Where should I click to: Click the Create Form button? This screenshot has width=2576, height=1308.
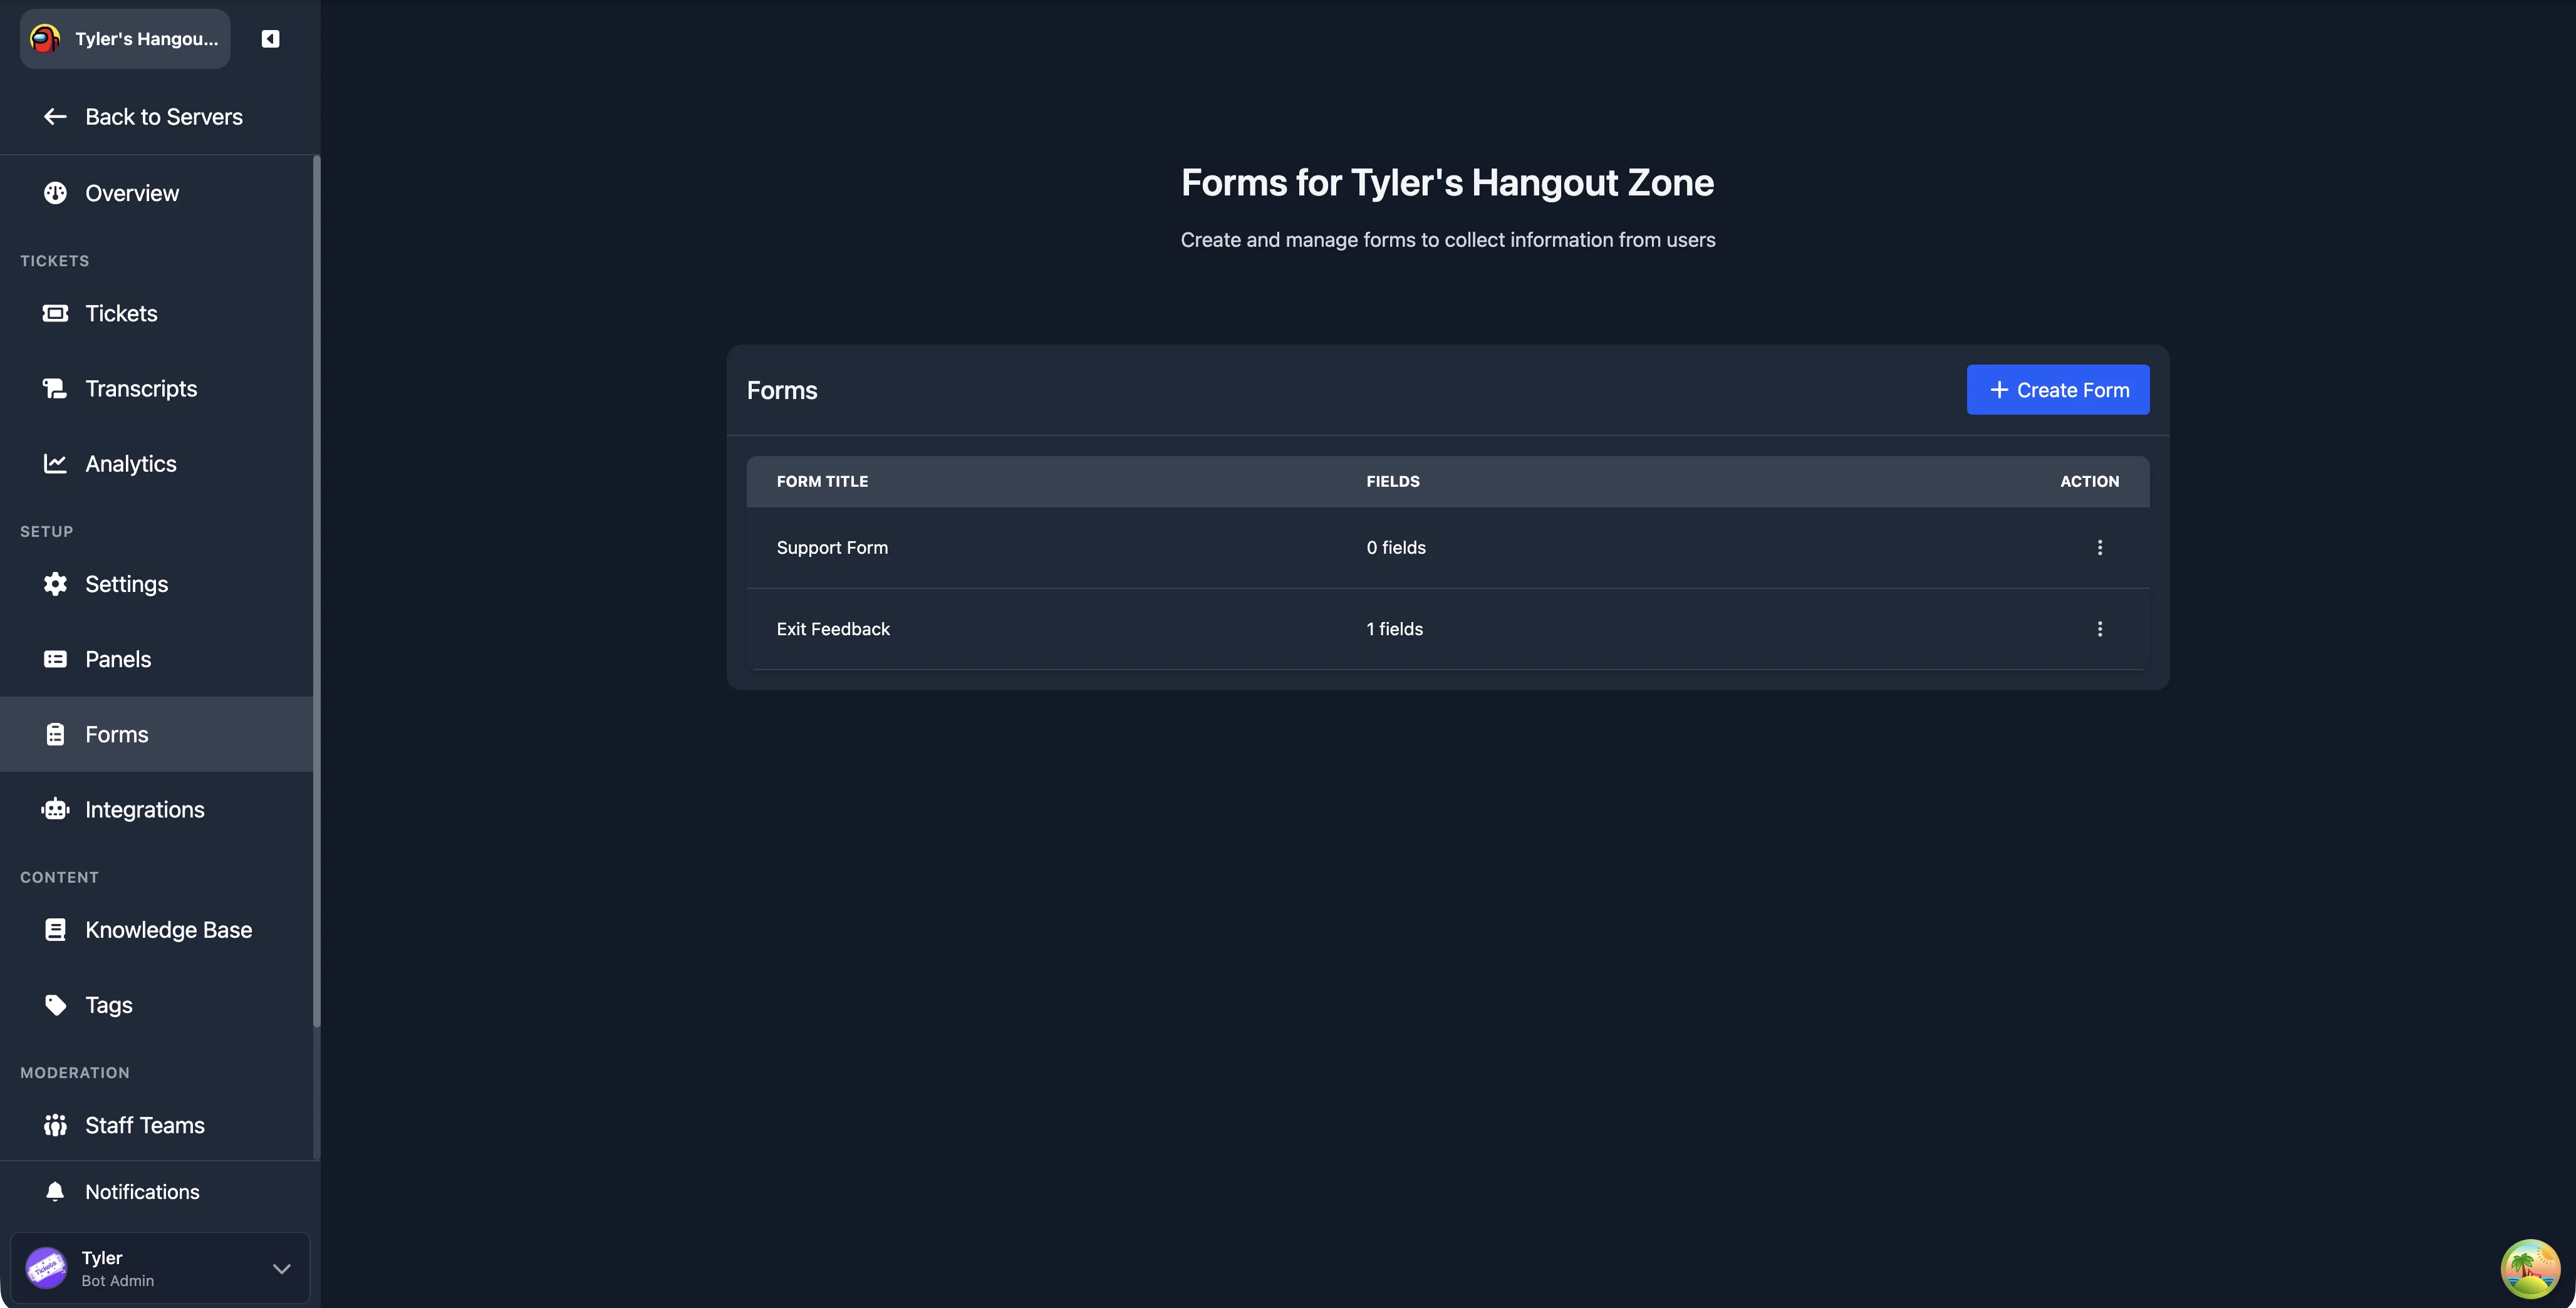coord(2058,390)
